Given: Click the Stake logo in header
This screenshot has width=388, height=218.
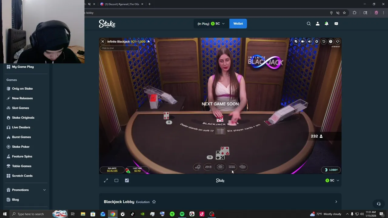Looking at the screenshot, I should click(107, 24).
